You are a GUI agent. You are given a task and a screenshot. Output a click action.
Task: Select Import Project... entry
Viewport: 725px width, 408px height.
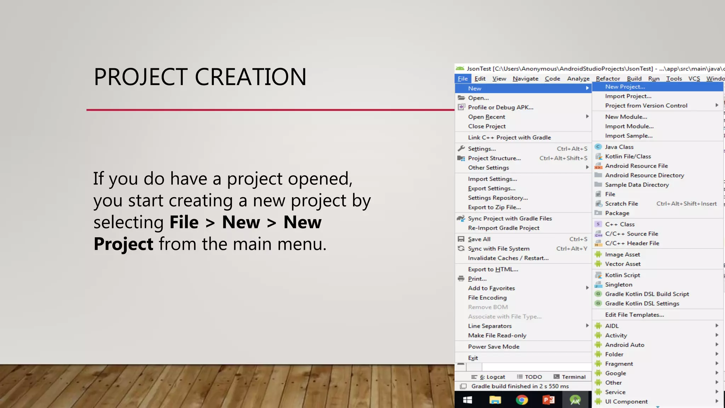[x=657, y=96]
